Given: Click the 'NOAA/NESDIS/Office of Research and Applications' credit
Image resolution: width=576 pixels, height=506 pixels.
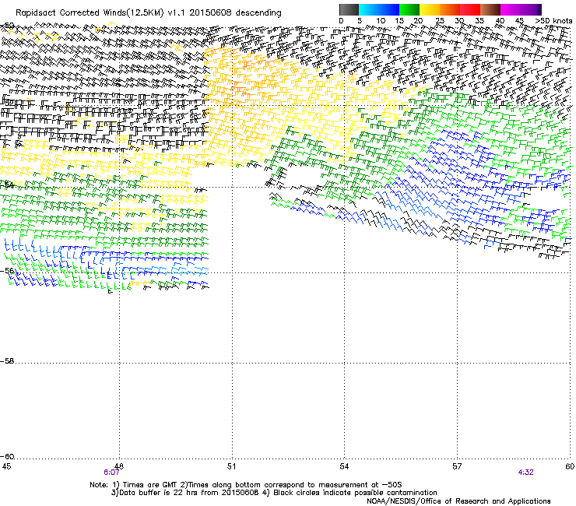Looking at the screenshot, I should click(x=458, y=501).
